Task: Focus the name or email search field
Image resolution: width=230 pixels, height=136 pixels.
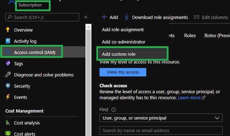Action: (161, 130)
